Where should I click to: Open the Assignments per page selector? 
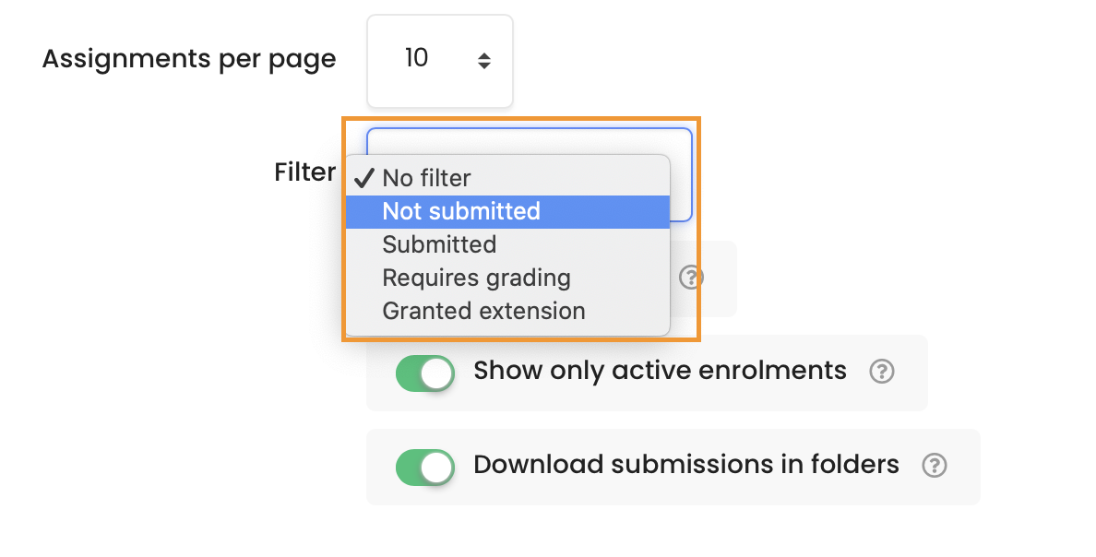pos(440,60)
